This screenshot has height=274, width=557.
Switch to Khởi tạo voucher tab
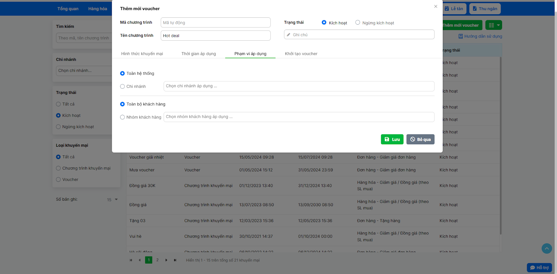coord(301,54)
